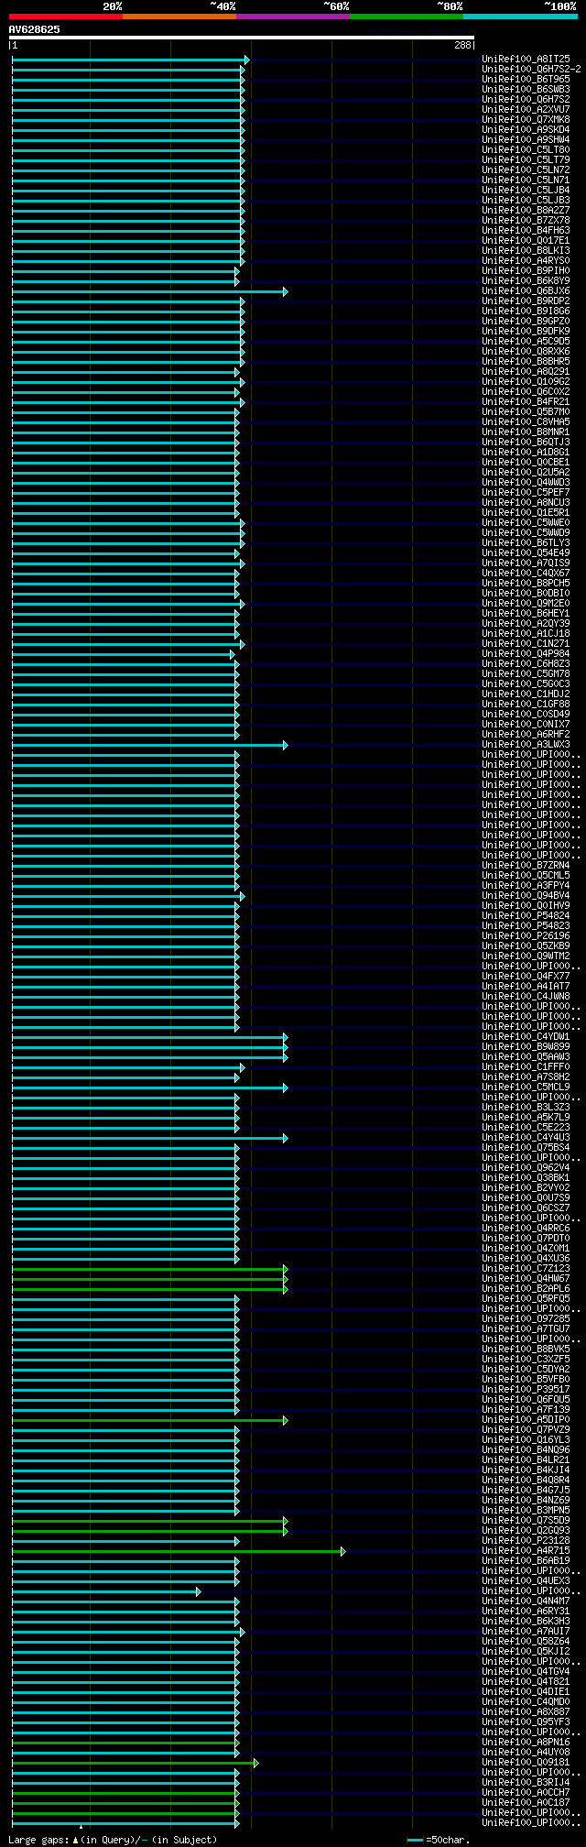Click hit label UniRef100_Q9M2E0
Image resolution: width=586 pixels, height=1847 pixels.
pyautogui.click(x=526, y=604)
